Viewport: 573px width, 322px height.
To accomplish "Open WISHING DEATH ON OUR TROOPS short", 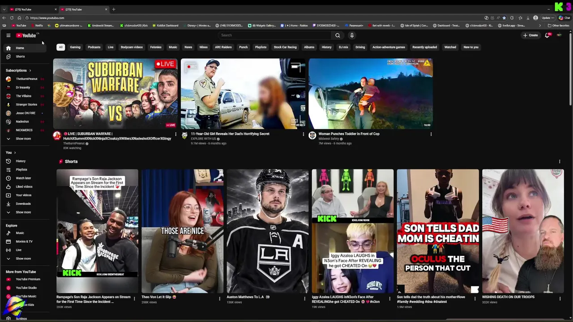I will point(523,231).
